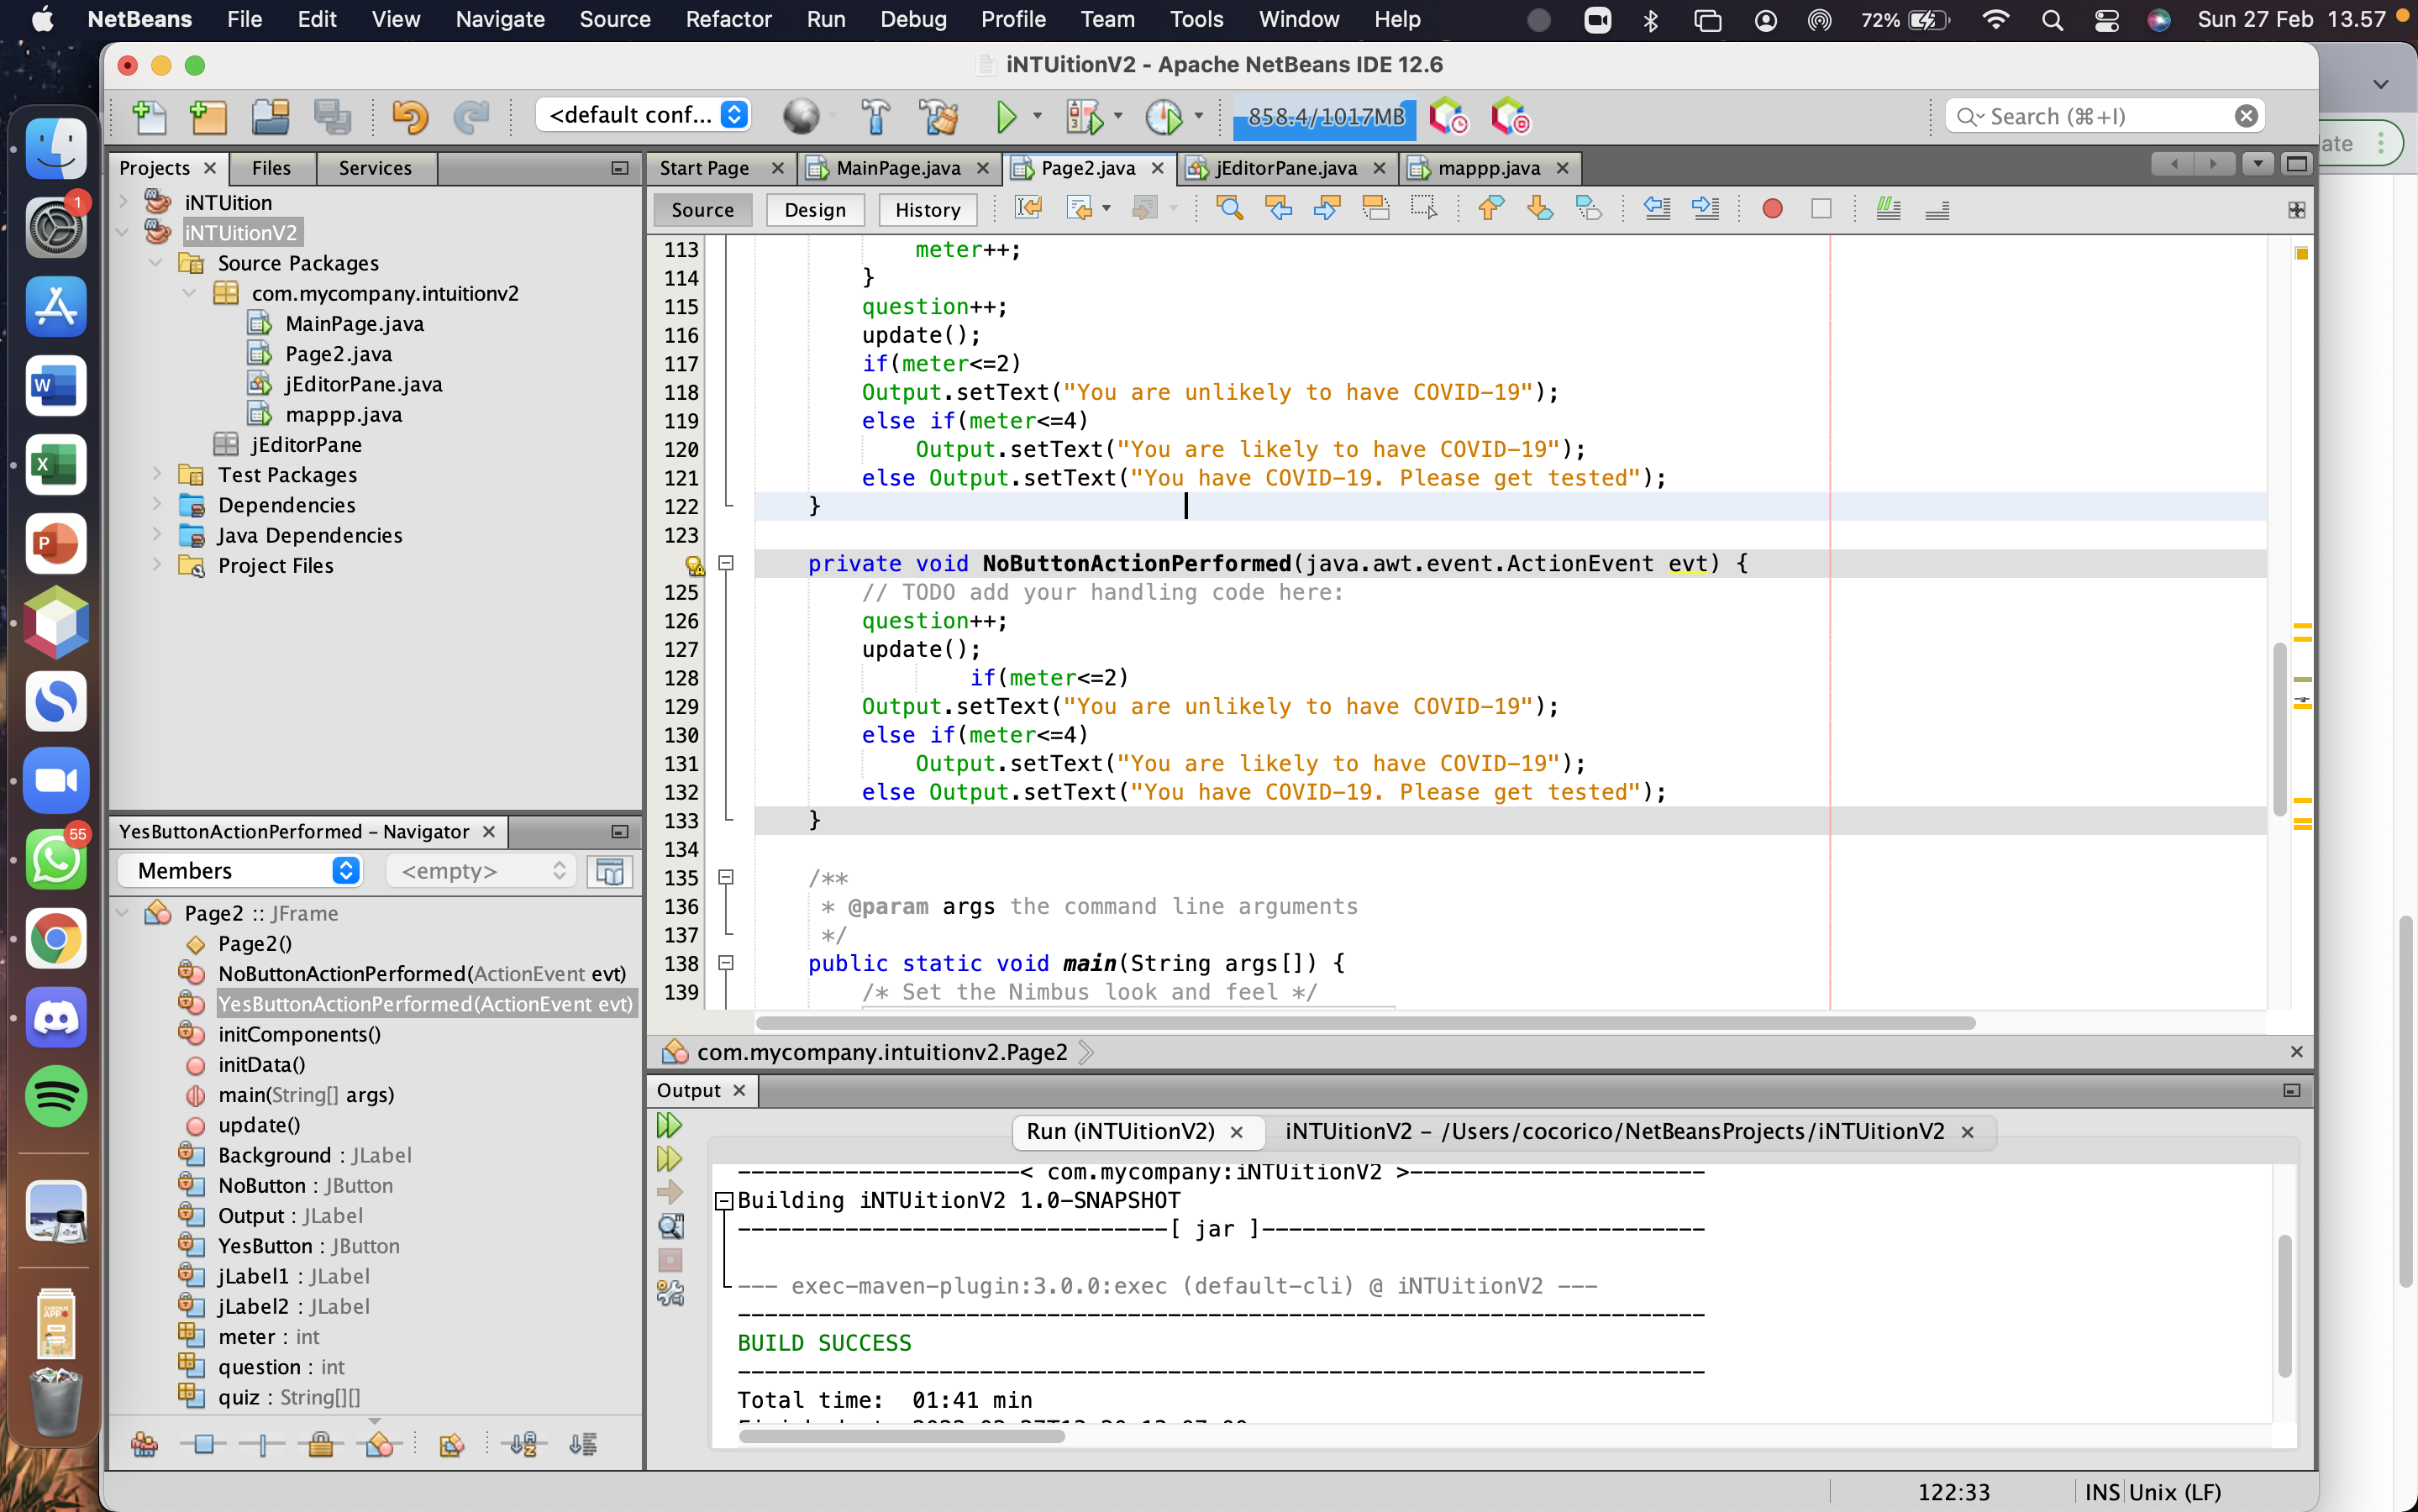Switch to MainPage.java tab
The height and width of the screenshot is (1512, 2418).
point(897,168)
